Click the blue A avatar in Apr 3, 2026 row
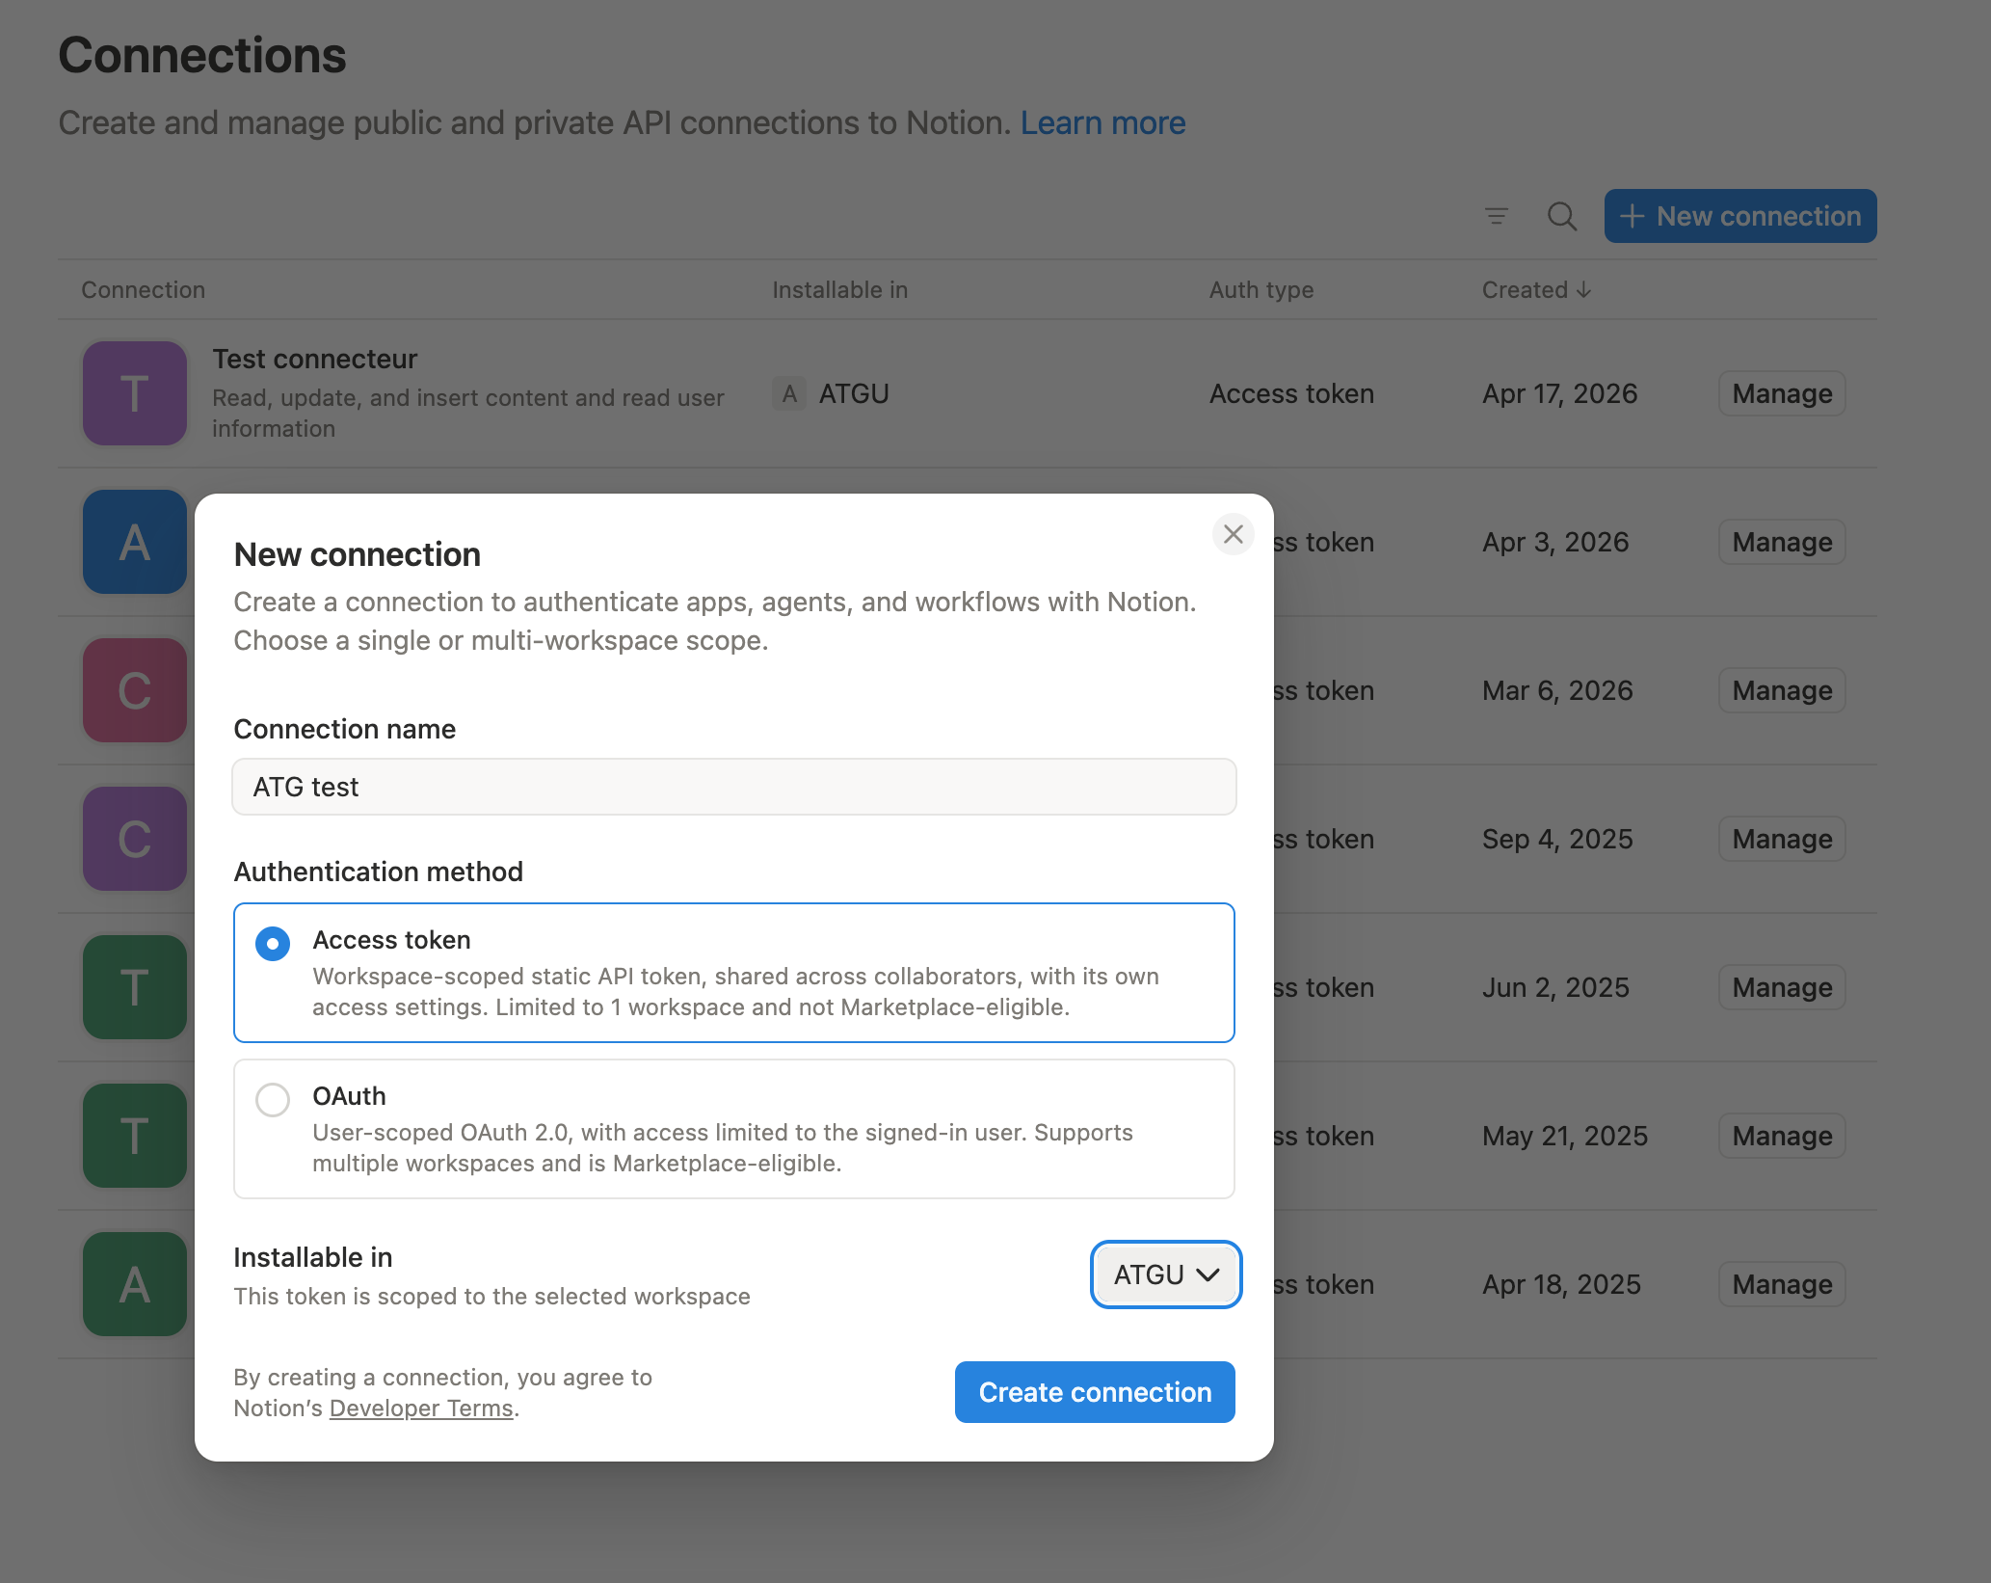1991x1583 pixels. coord(135,542)
